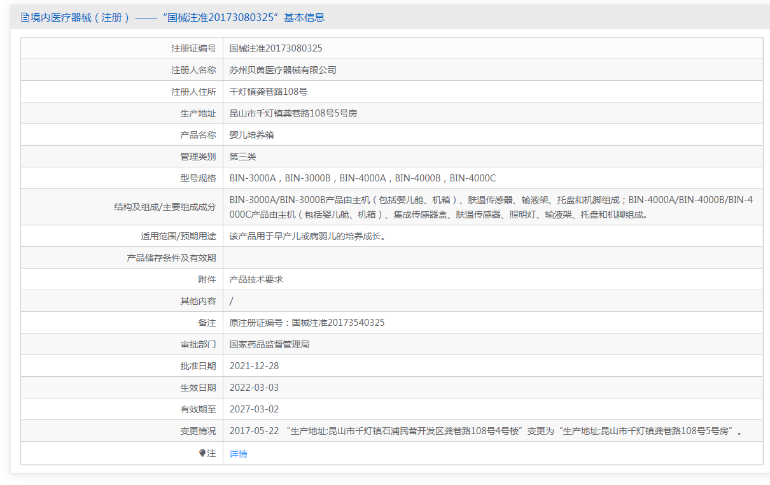The height and width of the screenshot is (485, 770).
Task: Click the approval date 2021-12-28
Action: coord(254,366)
